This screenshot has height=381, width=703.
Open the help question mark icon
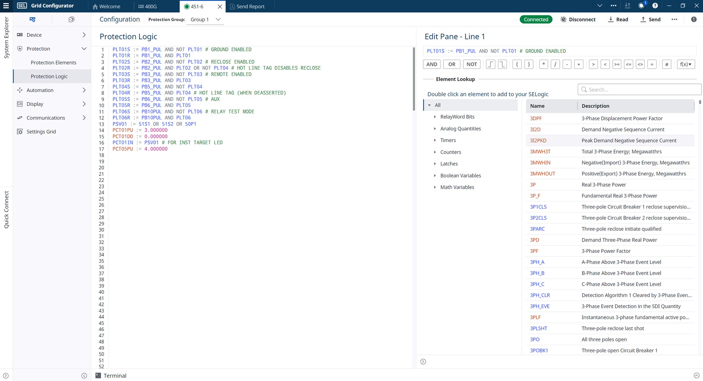[655, 6]
